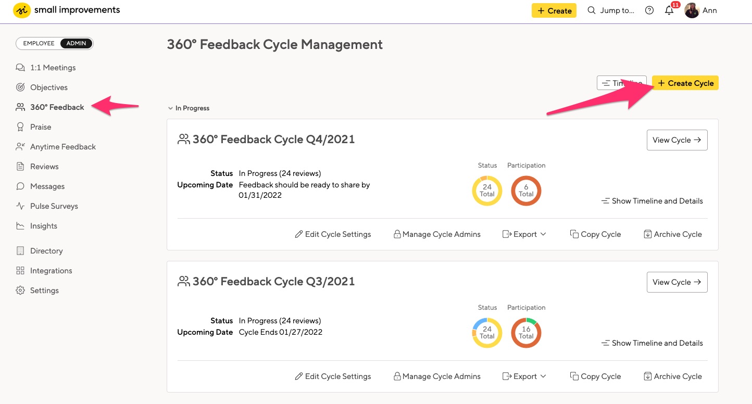
Task: Open 1:1 Meetings from the sidebar
Action: [x=52, y=67]
